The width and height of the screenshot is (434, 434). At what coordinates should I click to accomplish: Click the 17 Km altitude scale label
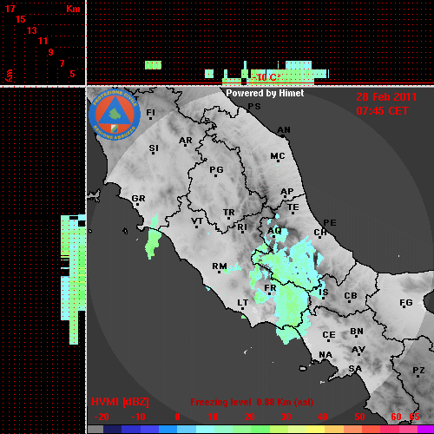click(x=10, y=9)
